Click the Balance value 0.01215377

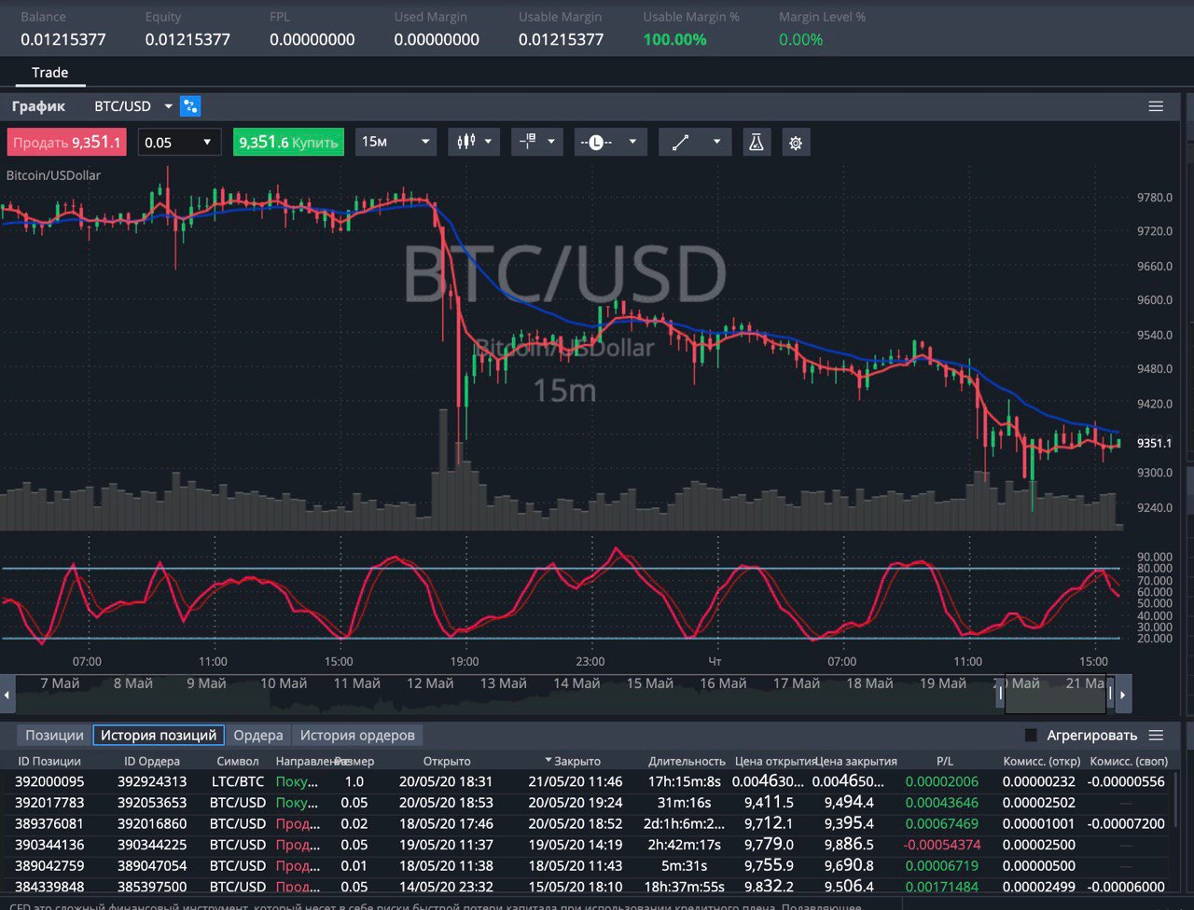[x=63, y=39]
